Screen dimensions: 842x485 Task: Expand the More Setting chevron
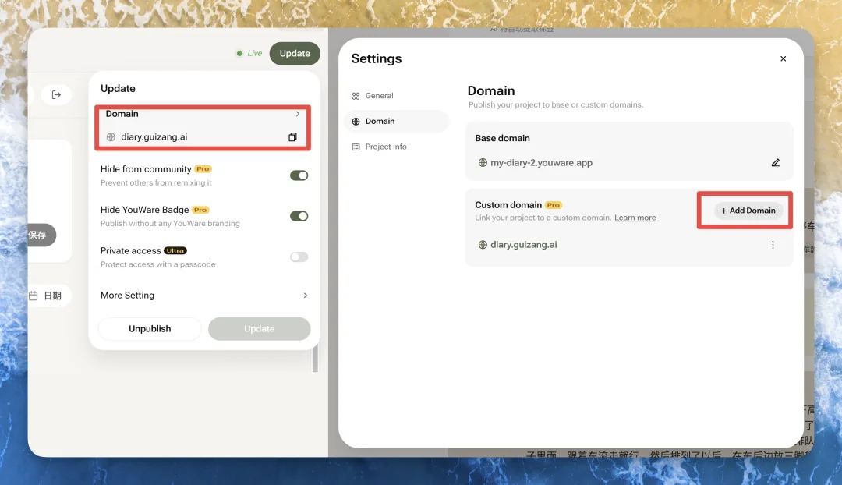tap(305, 296)
